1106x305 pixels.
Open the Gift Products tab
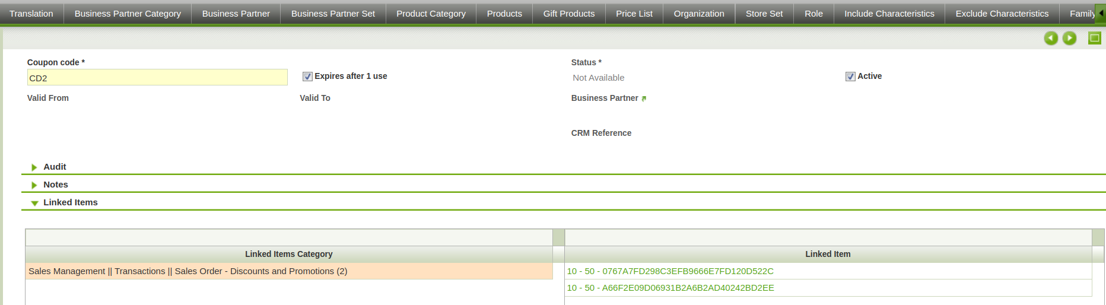tap(568, 14)
